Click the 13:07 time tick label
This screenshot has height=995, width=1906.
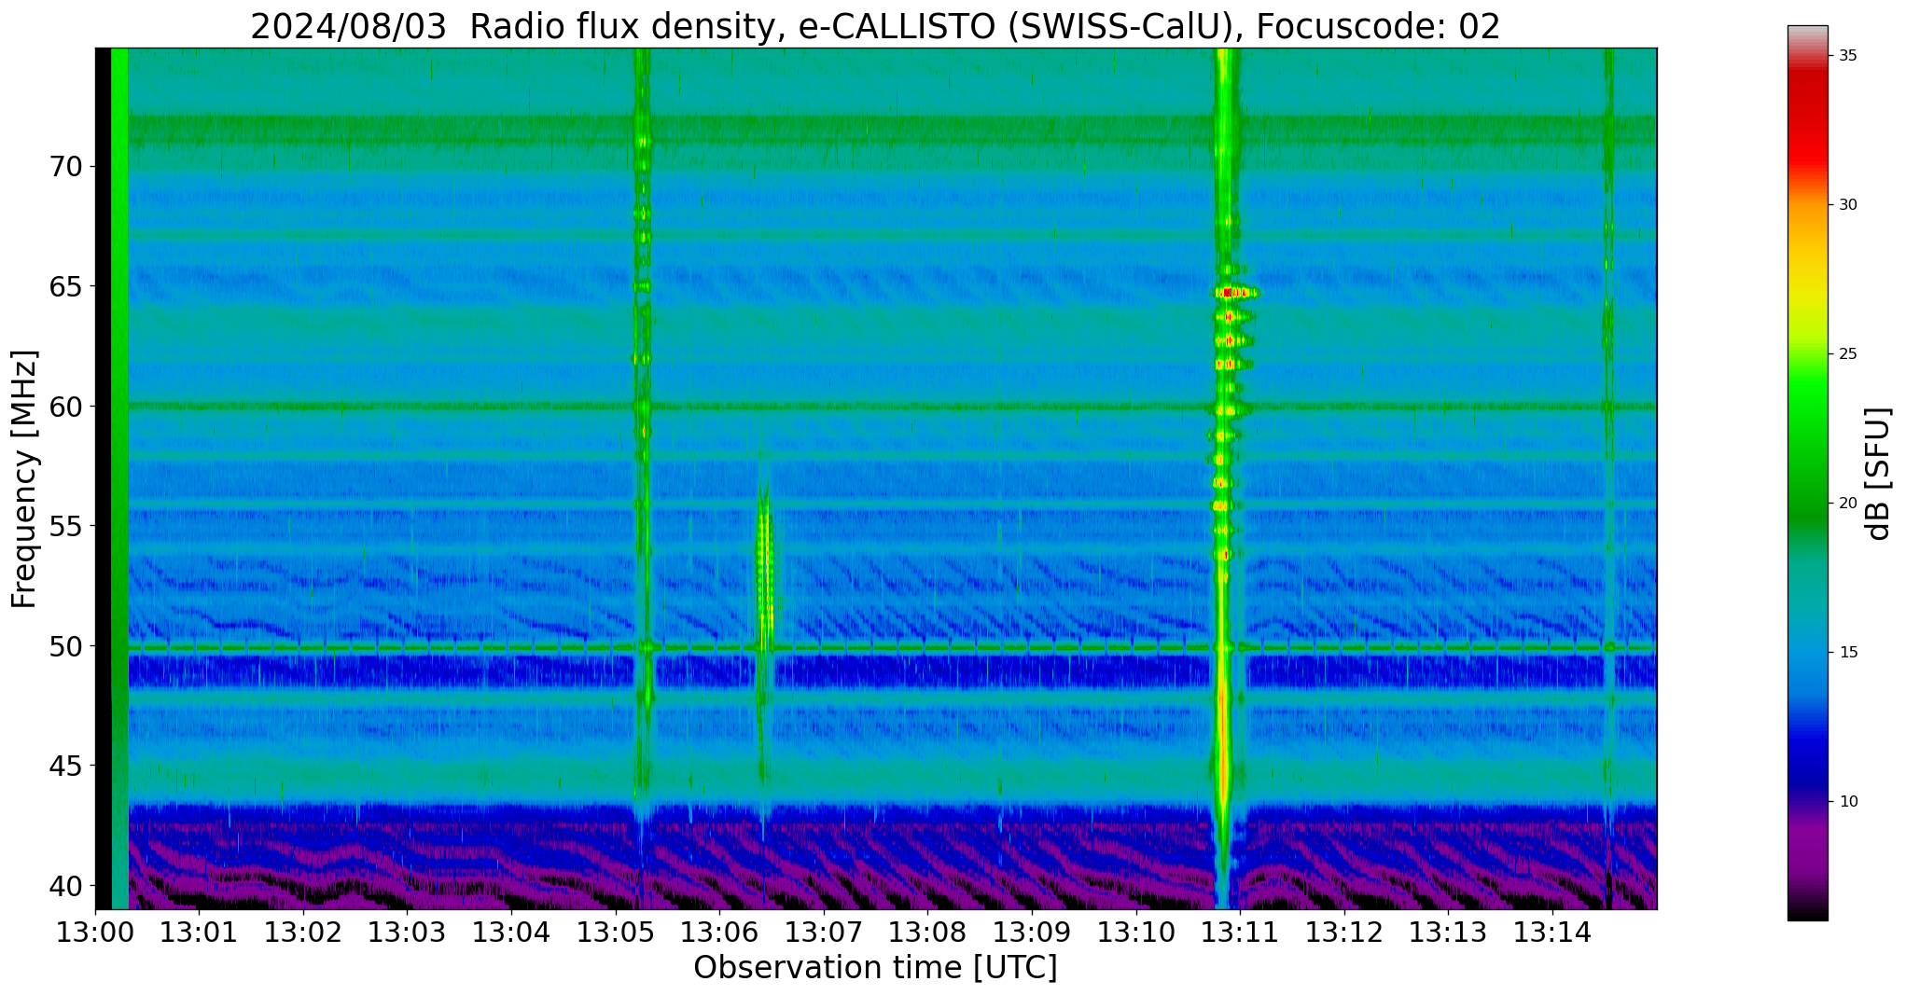tap(824, 933)
